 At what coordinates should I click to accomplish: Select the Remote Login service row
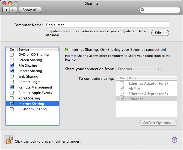tap(32, 82)
